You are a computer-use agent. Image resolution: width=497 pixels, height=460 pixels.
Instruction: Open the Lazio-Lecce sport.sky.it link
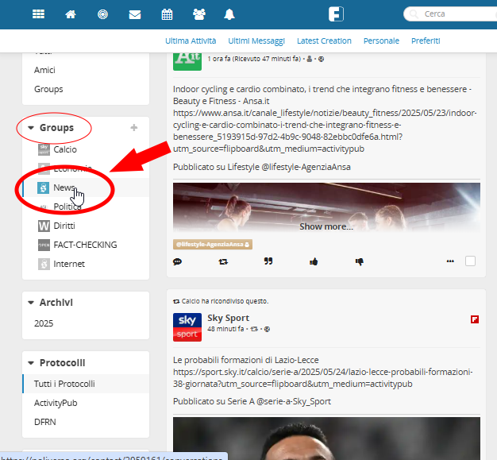pos(322,378)
